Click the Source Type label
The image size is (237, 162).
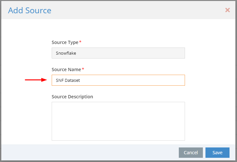tap(65, 42)
